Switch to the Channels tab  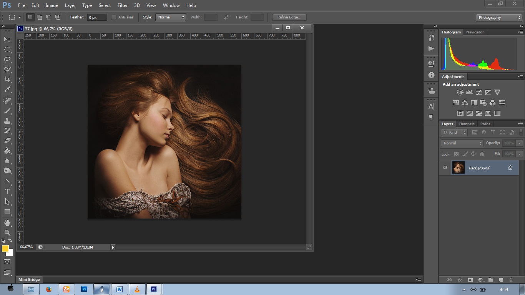coord(466,124)
